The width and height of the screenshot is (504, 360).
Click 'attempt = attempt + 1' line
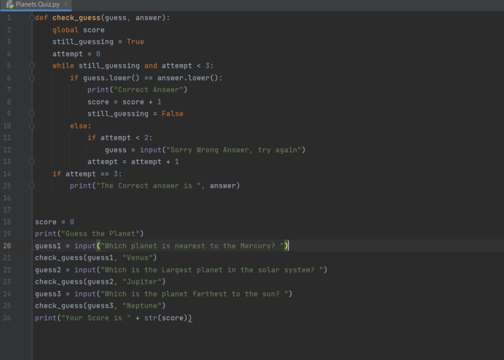tap(133, 161)
